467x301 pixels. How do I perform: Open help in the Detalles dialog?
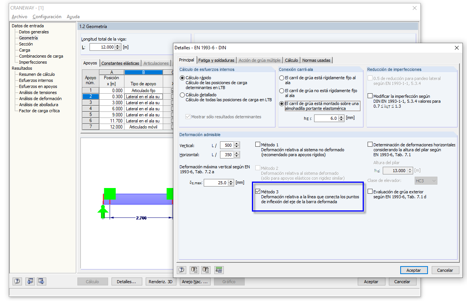(x=182, y=270)
